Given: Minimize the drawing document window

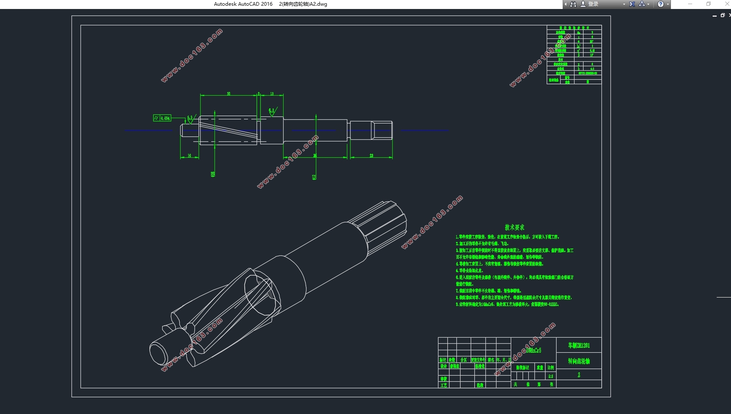Looking at the screenshot, I should click(x=714, y=16).
